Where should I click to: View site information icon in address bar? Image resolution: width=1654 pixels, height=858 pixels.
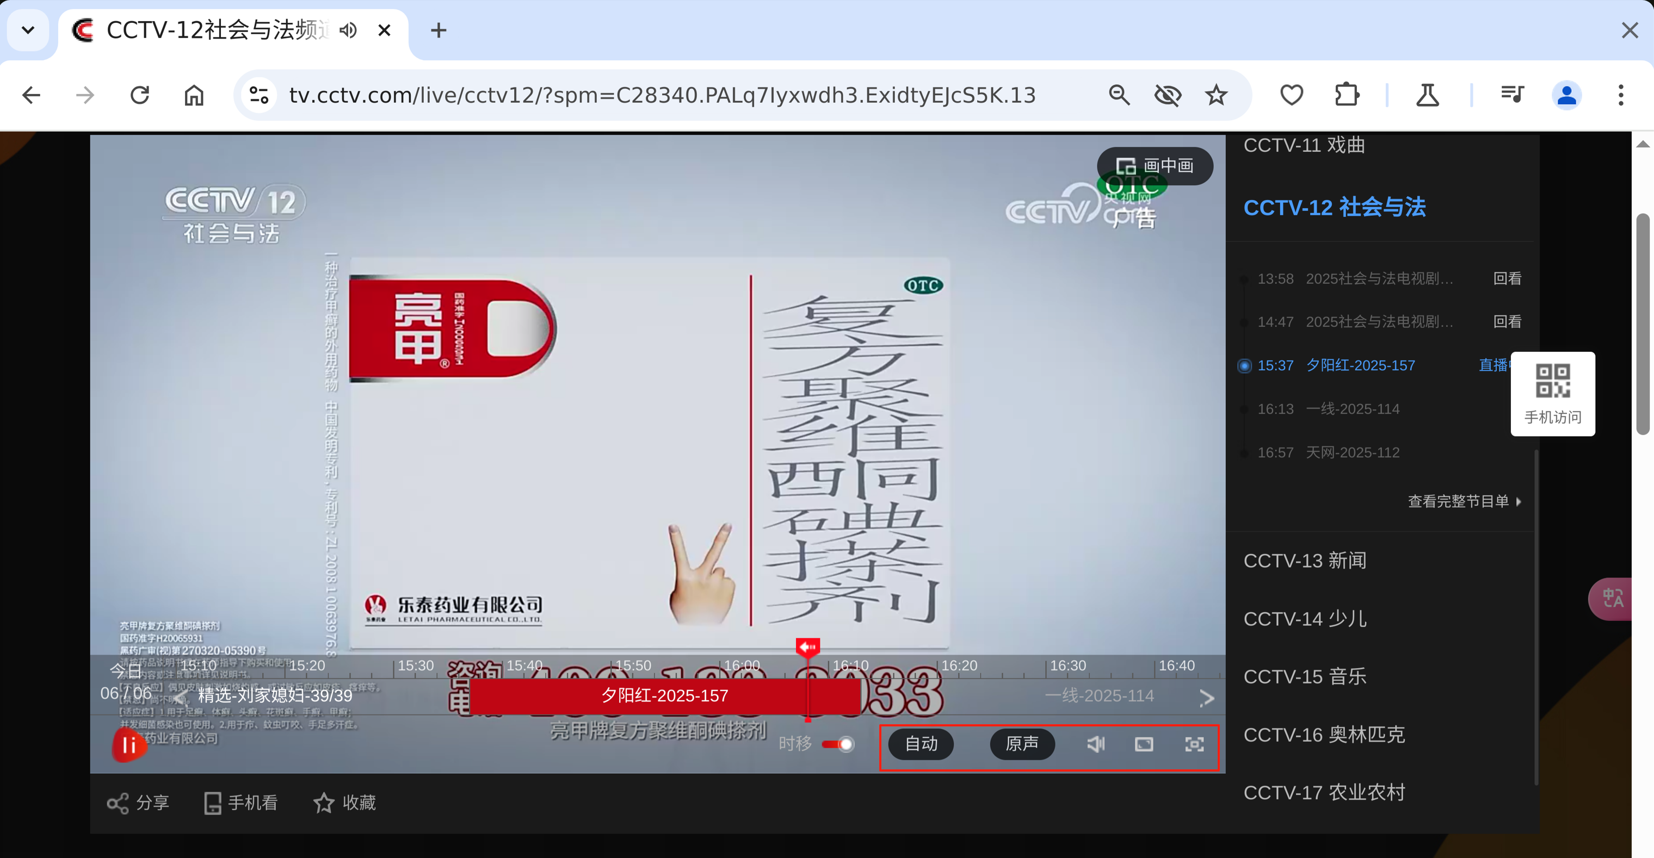click(x=259, y=96)
